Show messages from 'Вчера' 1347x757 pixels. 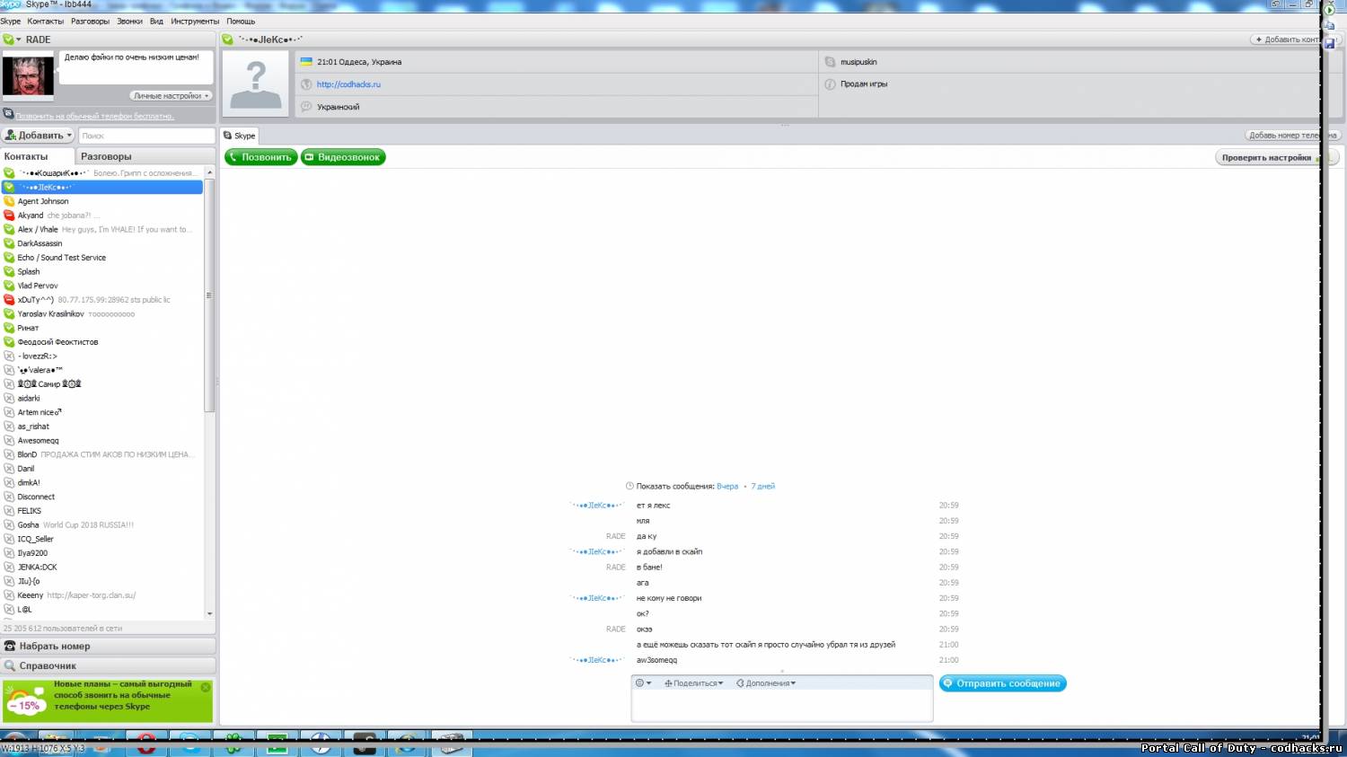point(727,487)
